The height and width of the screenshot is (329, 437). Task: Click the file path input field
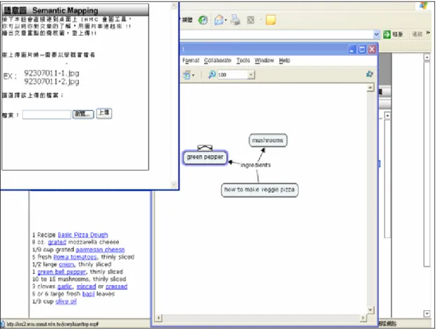coord(47,115)
